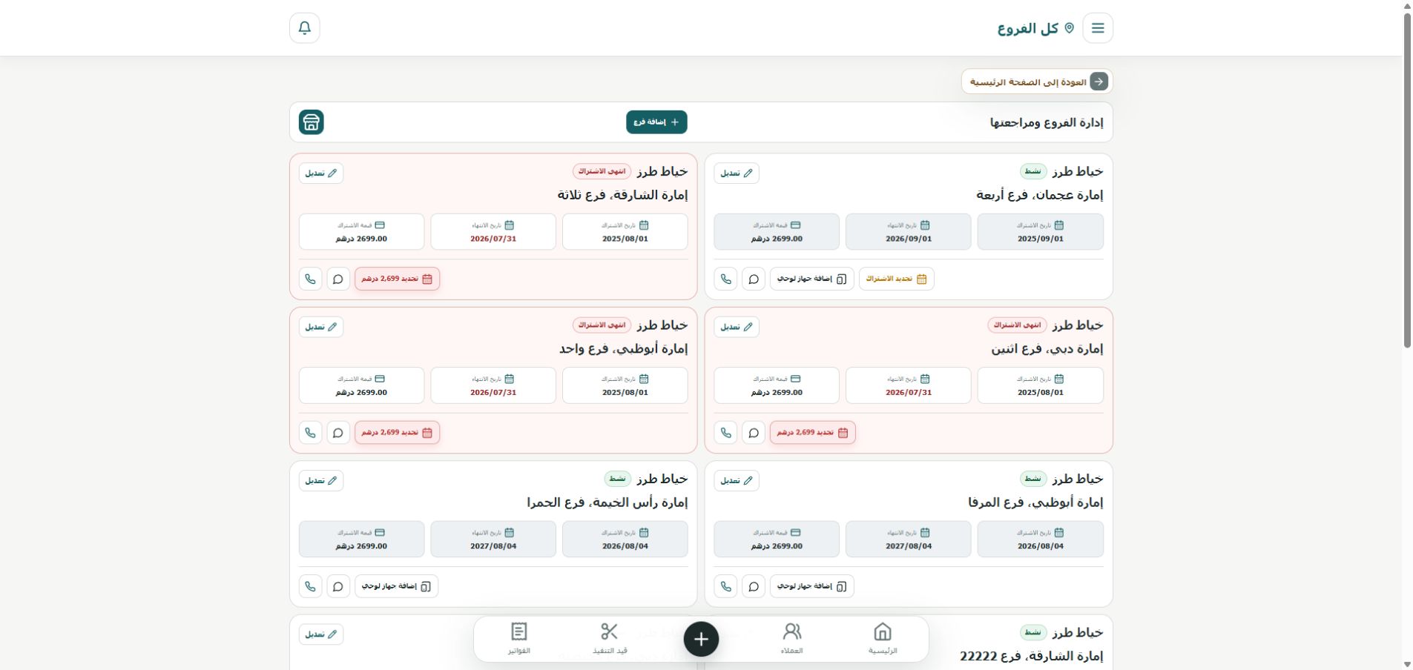This screenshot has height=670, width=1413.
Task: Click تجديد 2,699 درهم on الشارقة فرع ثلاثة
Action: (397, 279)
